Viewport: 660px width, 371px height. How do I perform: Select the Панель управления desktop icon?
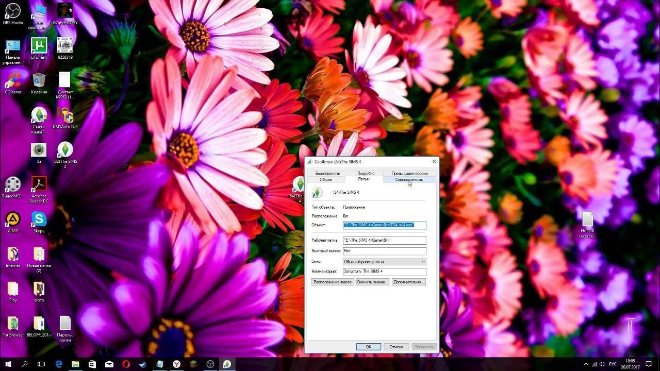(x=13, y=52)
